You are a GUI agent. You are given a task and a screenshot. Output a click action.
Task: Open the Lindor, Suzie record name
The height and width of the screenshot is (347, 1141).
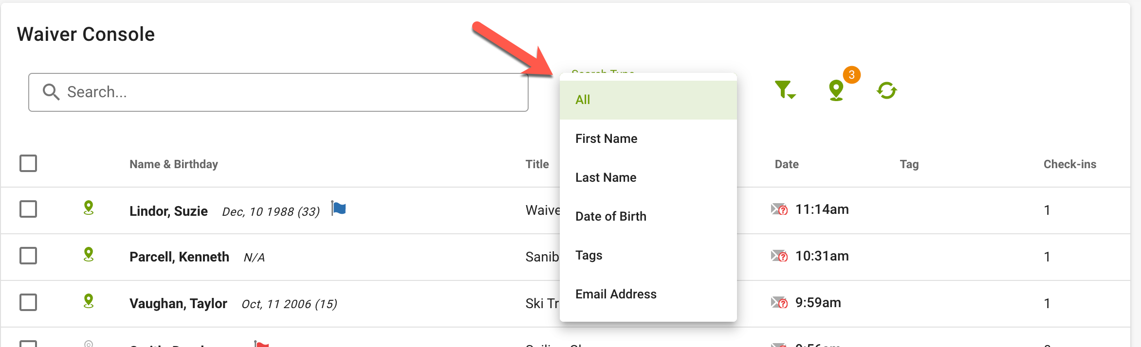pos(168,211)
